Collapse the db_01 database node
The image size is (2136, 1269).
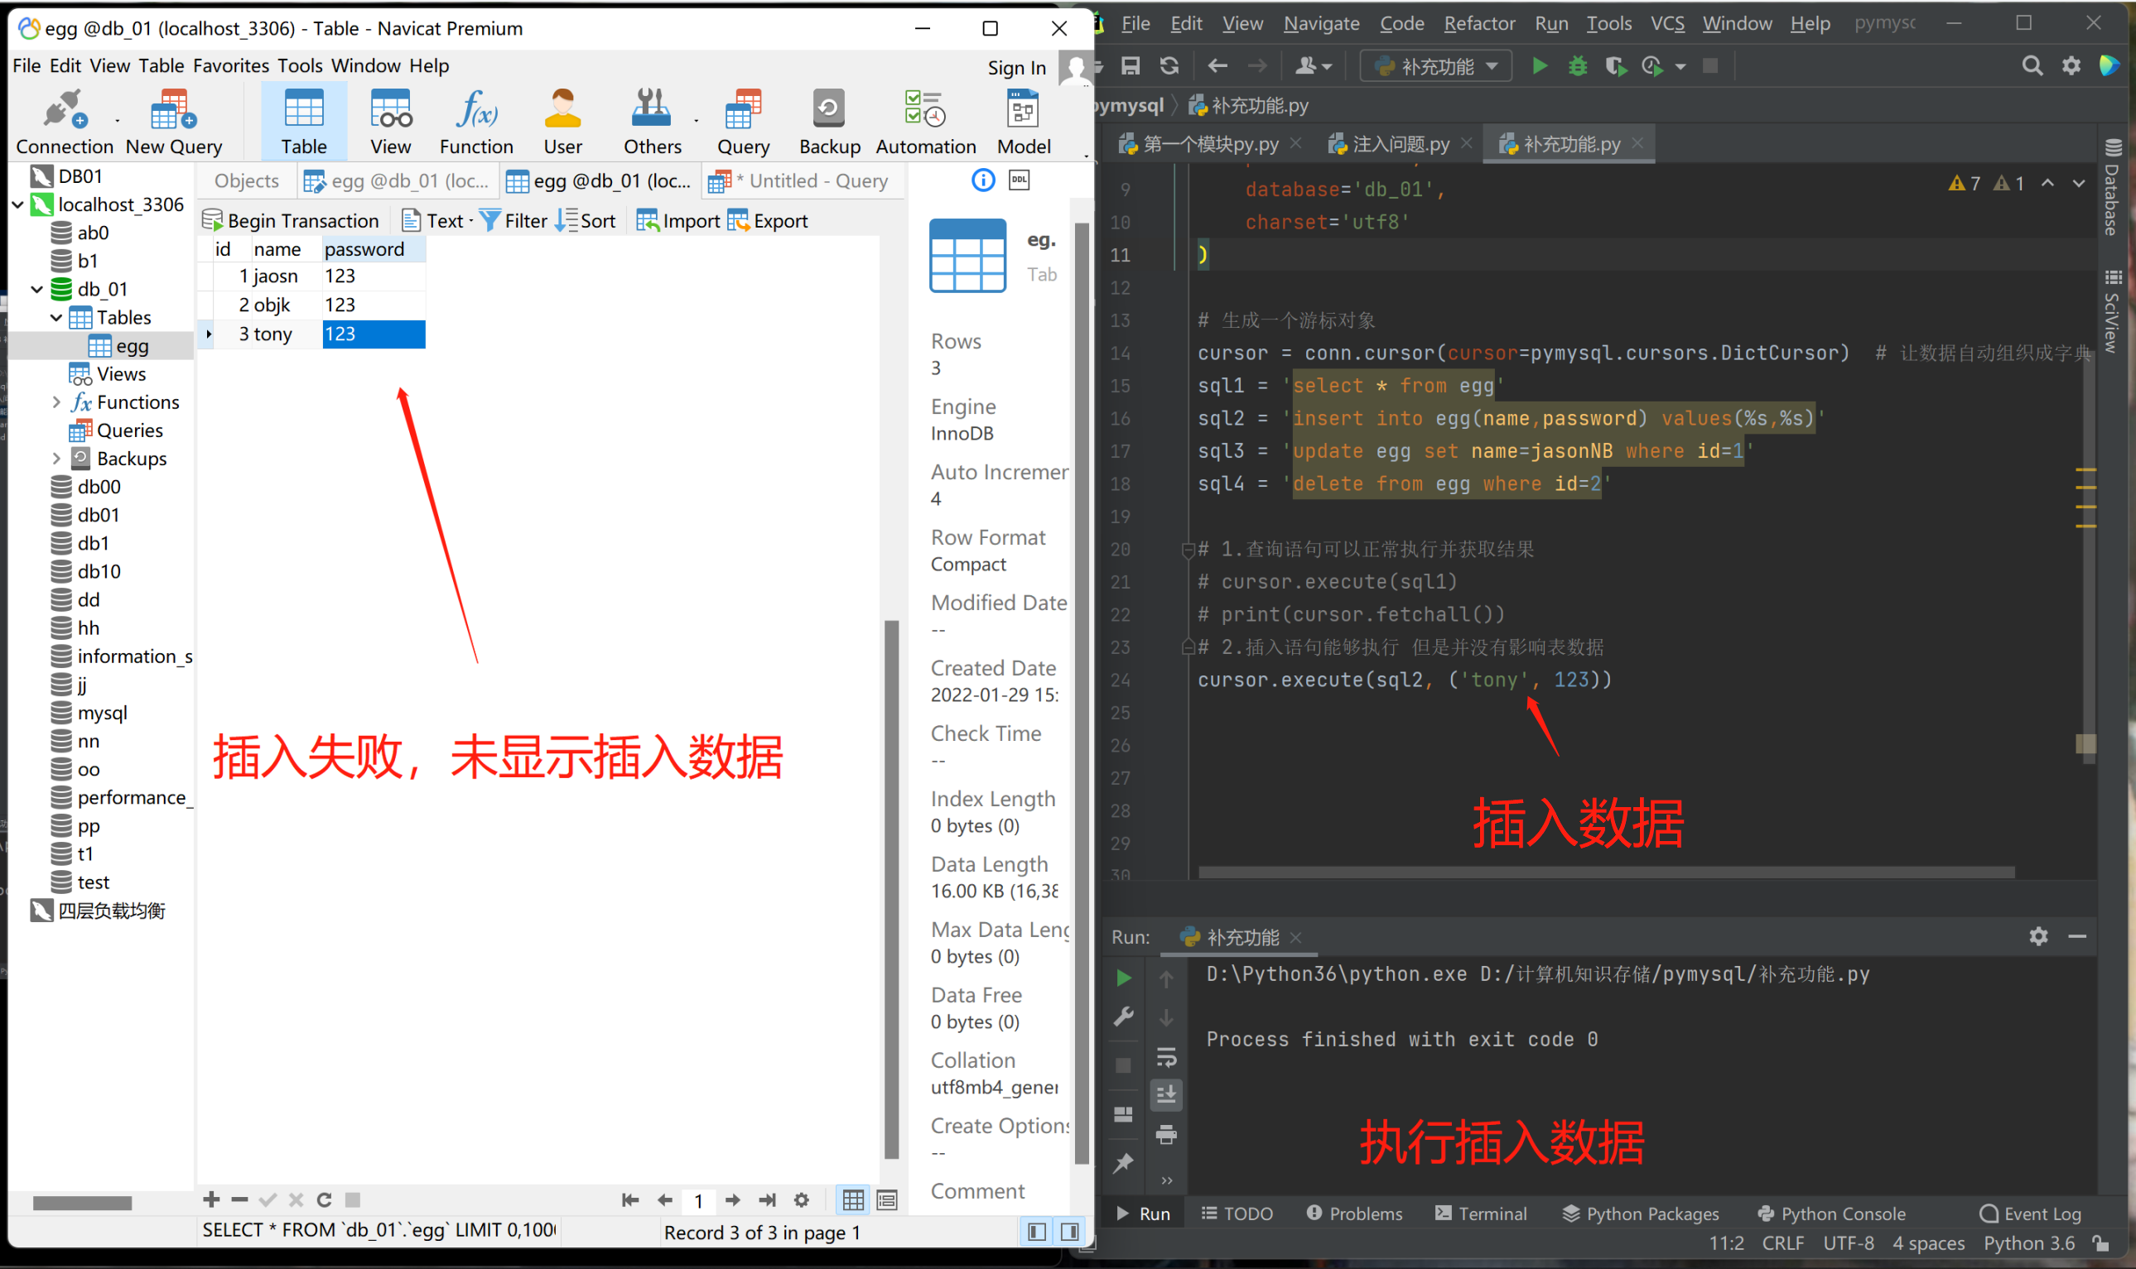(x=36, y=289)
